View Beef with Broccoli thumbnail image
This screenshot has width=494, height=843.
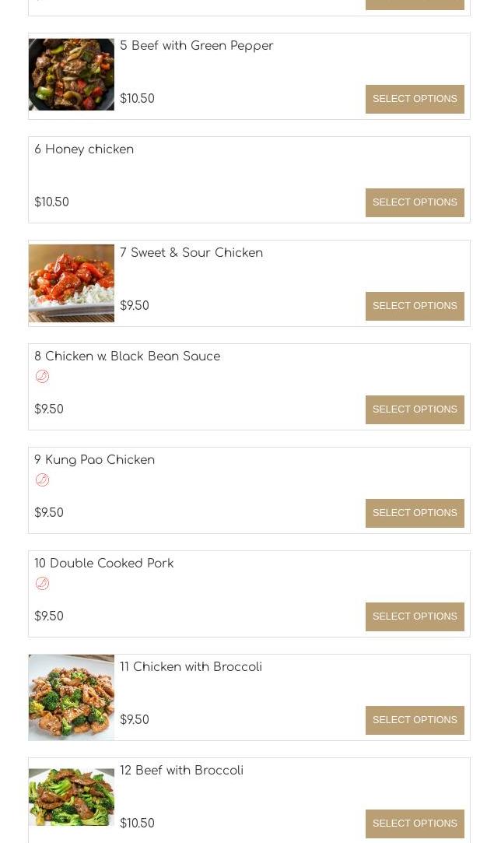pos(72,797)
